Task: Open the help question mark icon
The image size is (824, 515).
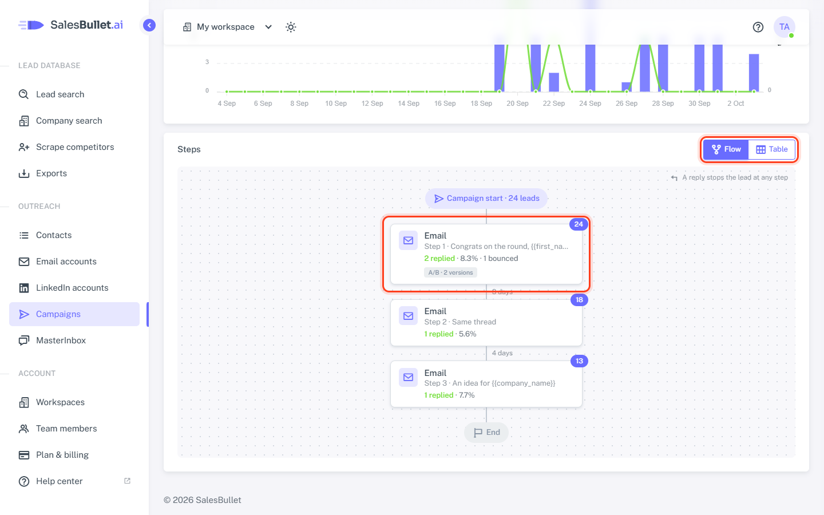Action: tap(758, 27)
